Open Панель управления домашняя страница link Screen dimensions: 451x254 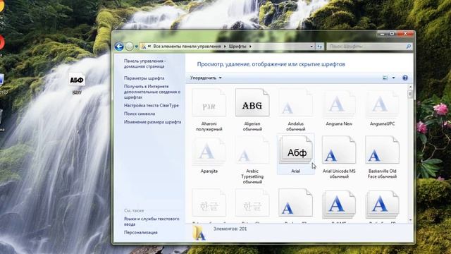pyautogui.click(x=145, y=64)
